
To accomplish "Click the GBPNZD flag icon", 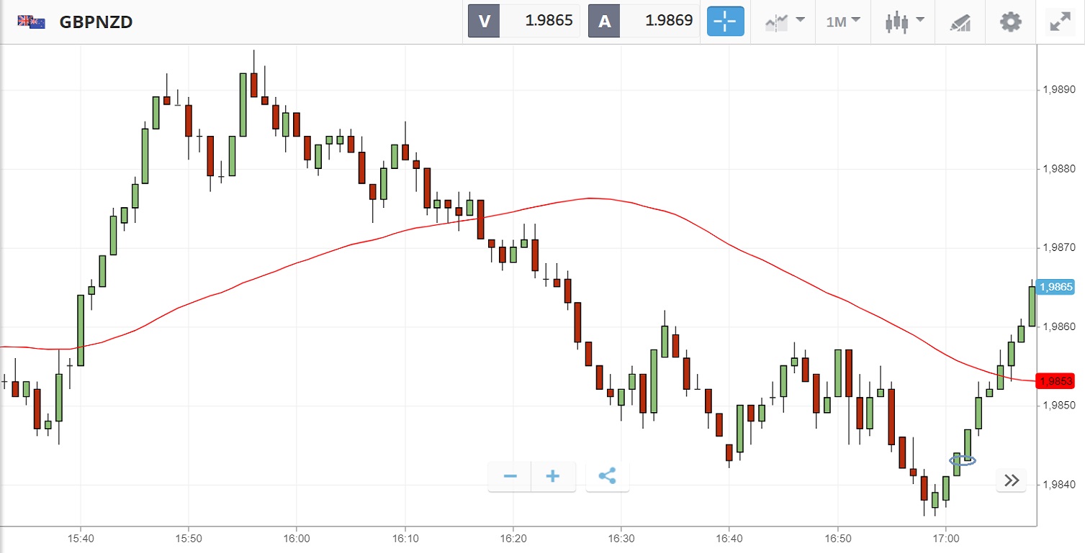I will tap(32, 22).
